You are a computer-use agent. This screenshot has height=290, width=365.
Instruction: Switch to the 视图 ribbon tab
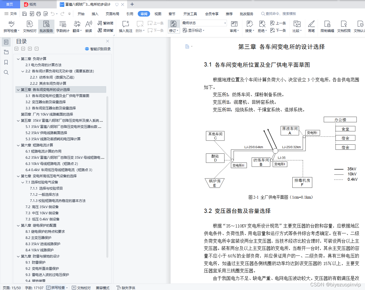(x=158, y=13)
